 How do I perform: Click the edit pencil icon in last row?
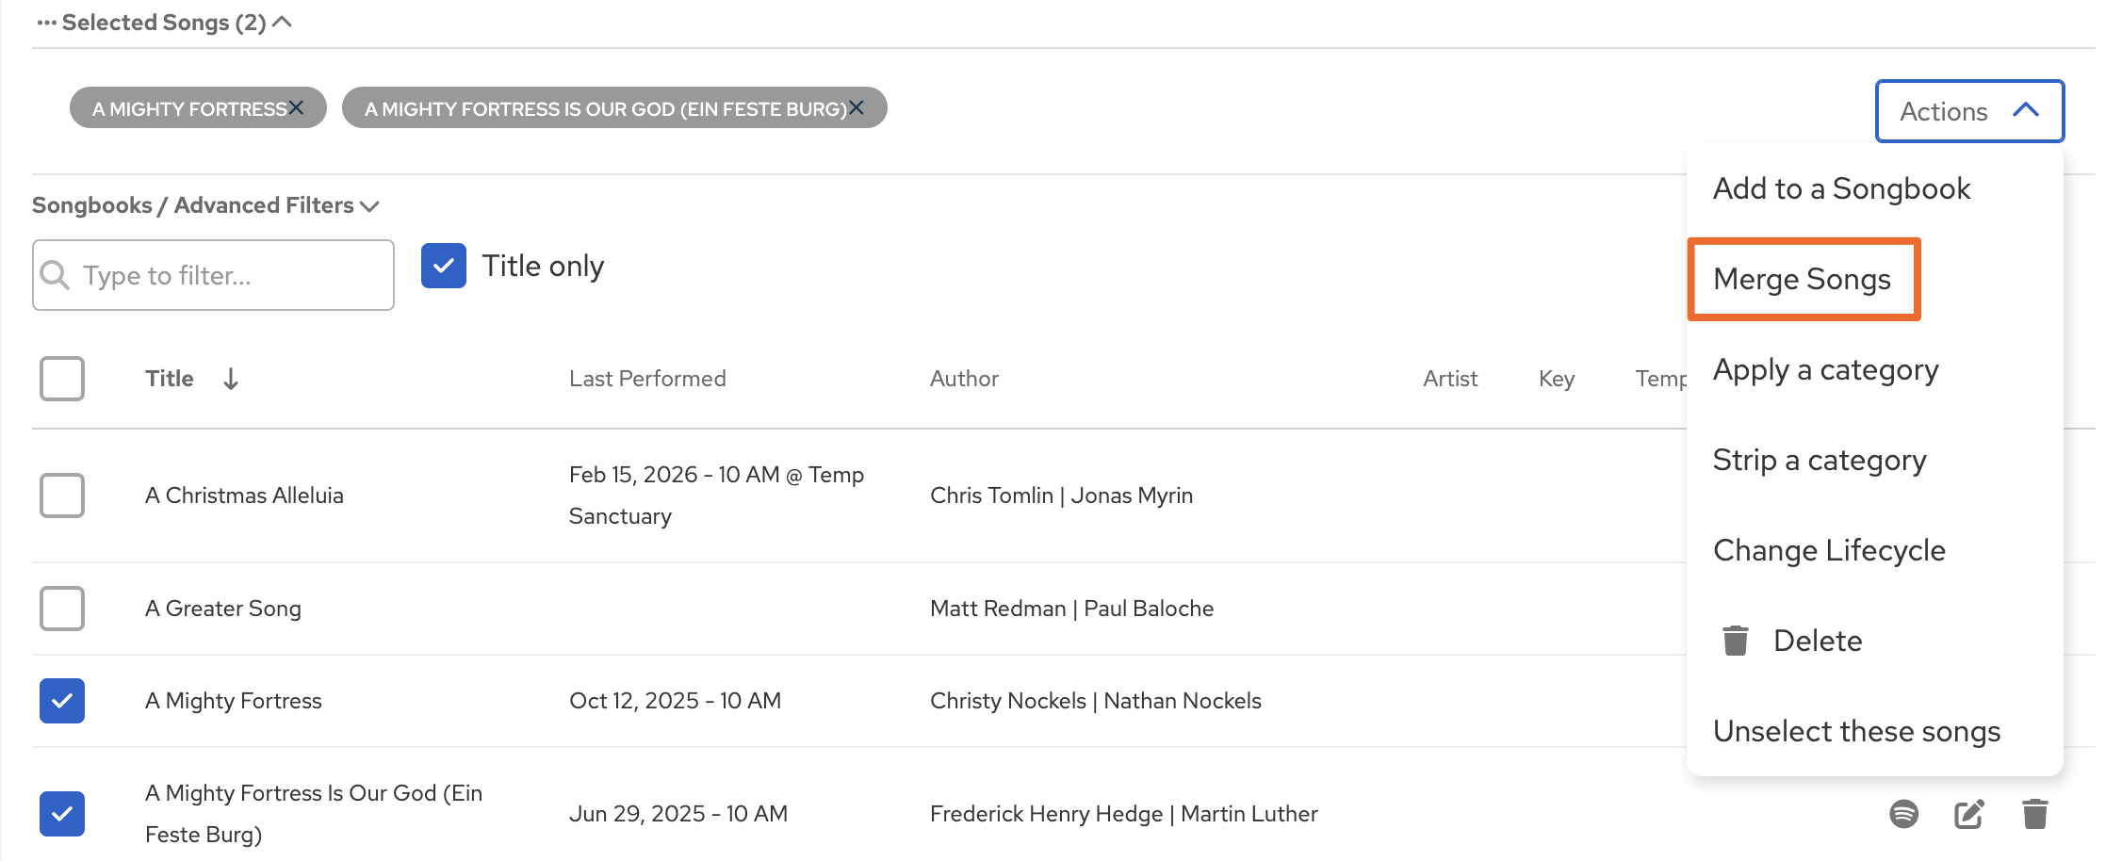click(1968, 813)
